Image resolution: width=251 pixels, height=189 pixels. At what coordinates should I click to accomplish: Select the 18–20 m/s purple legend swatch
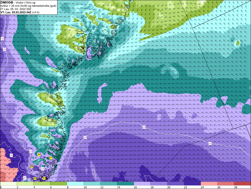pos(159,183)
